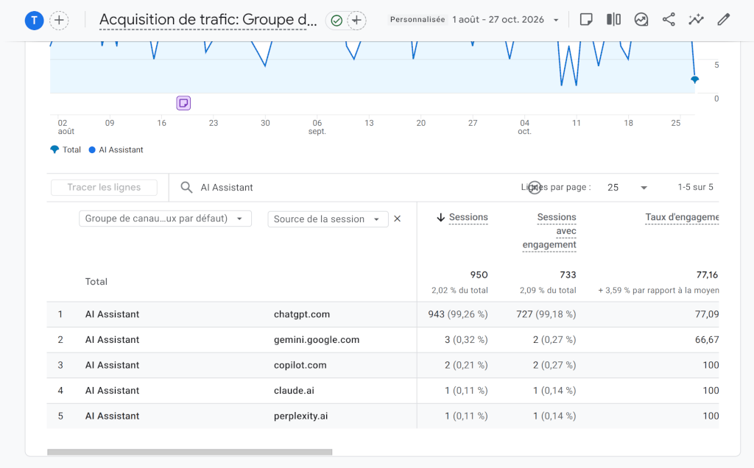Screen dimensions: 754x468
Task: Add a new comparison with plus icon next to T
Action: pos(59,20)
